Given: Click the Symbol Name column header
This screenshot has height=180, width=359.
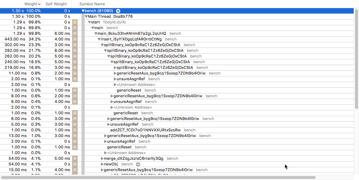Looking at the screenshot, I should (92, 4).
